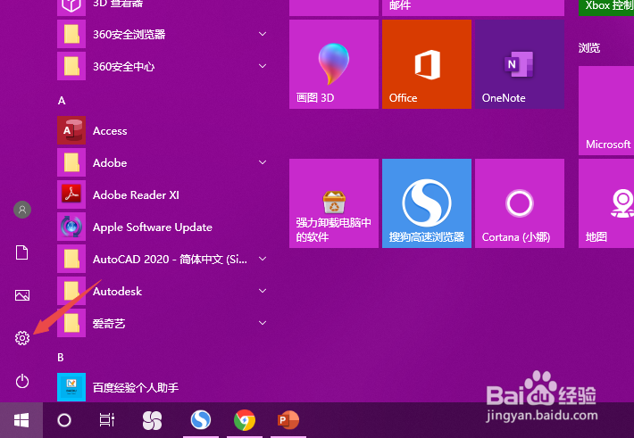
Task: Open the 画图 3D tile
Action: (334, 64)
